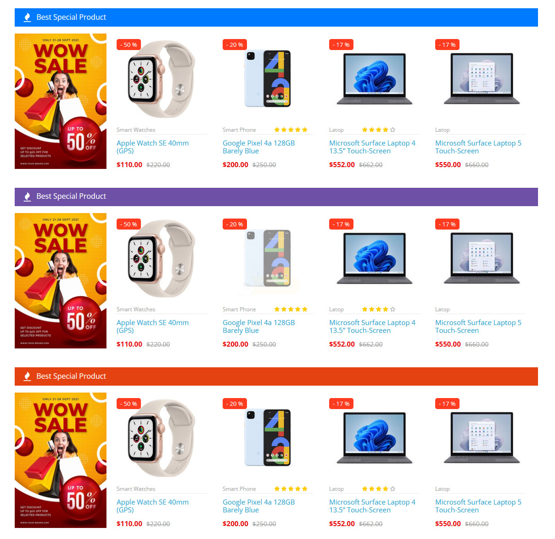Click -50 % badge in blue section

[129, 45]
